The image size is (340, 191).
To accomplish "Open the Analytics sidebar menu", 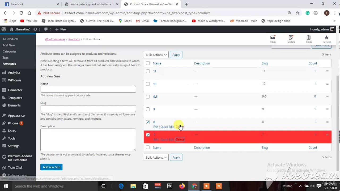I will click(x=14, y=72).
